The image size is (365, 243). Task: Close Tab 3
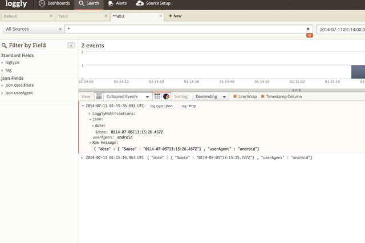coord(161,16)
